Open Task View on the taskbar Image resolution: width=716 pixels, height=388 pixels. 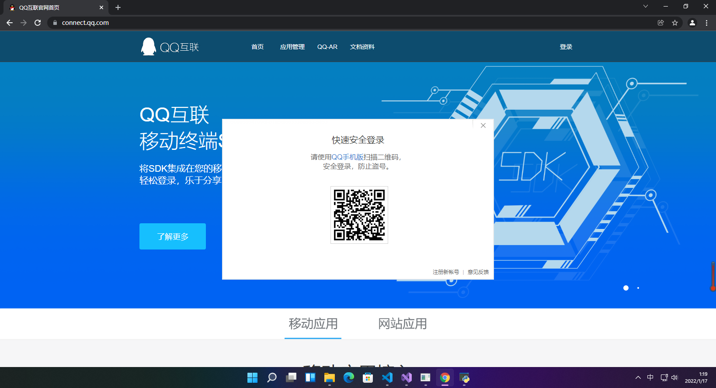click(x=291, y=378)
